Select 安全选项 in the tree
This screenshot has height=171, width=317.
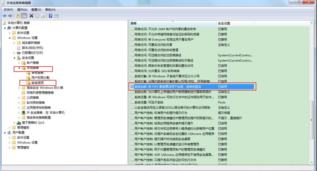tap(37, 83)
